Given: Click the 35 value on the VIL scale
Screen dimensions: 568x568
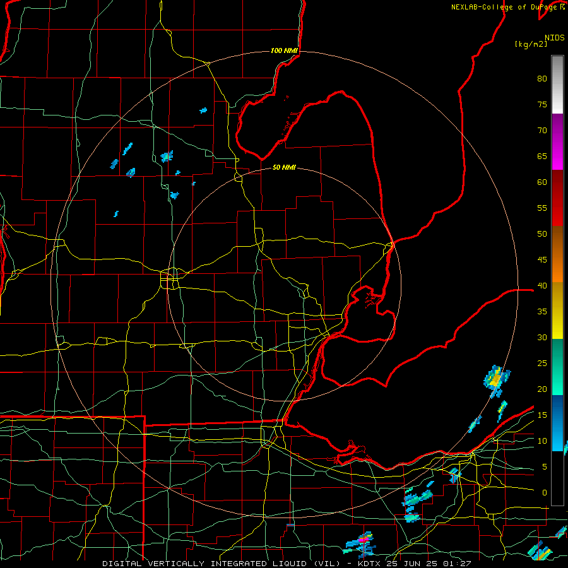Looking at the screenshot, I should [x=542, y=312].
